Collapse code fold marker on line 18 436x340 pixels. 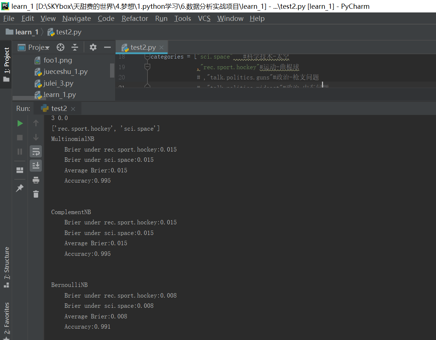[x=147, y=57]
